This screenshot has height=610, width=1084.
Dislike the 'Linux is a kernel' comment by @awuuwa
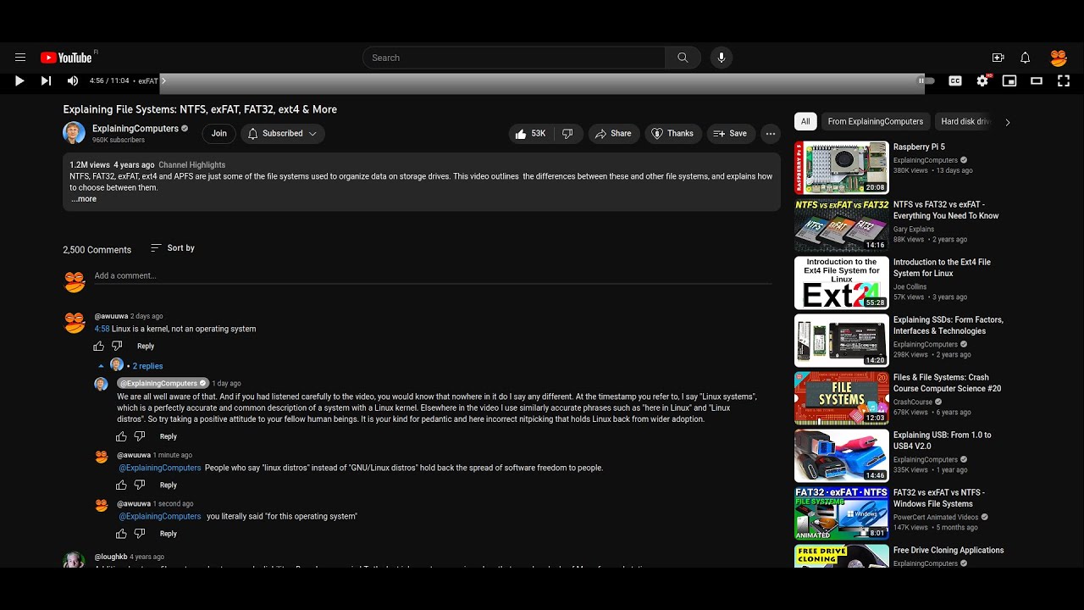(x=117, y=346)
